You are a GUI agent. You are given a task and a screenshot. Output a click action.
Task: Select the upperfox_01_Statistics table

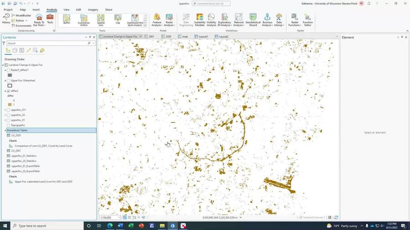click(24, 156)
